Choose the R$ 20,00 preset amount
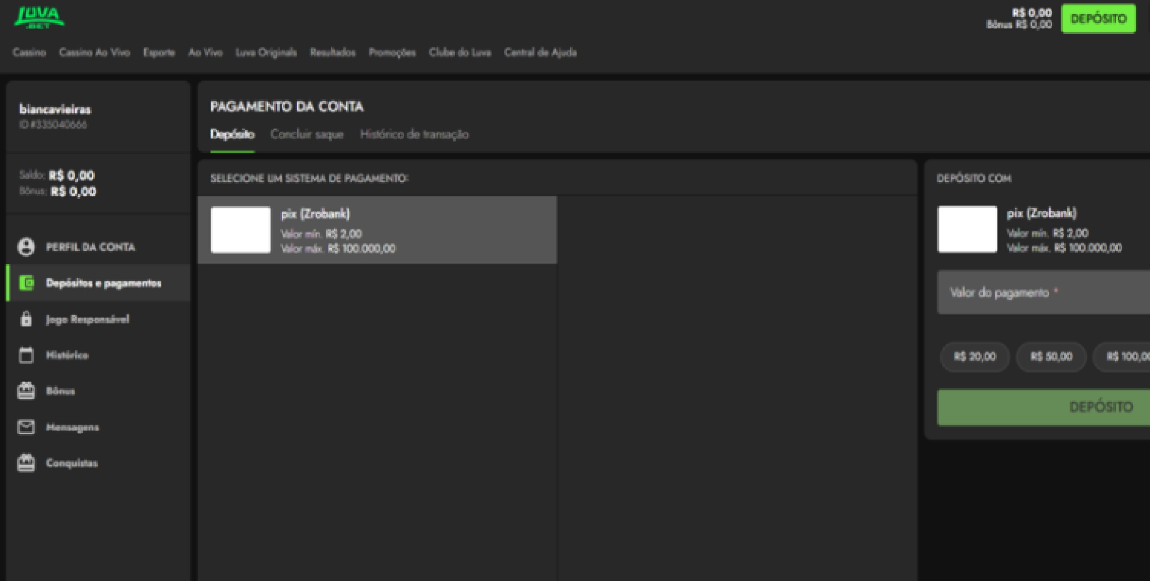 tap(975, 357)
